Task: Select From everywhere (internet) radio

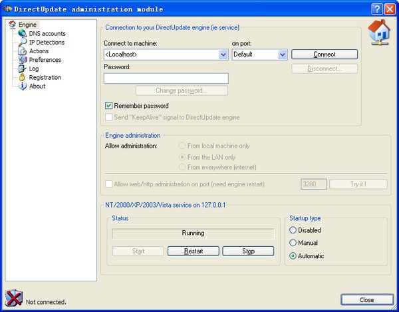Action: [x=182, y=167]
